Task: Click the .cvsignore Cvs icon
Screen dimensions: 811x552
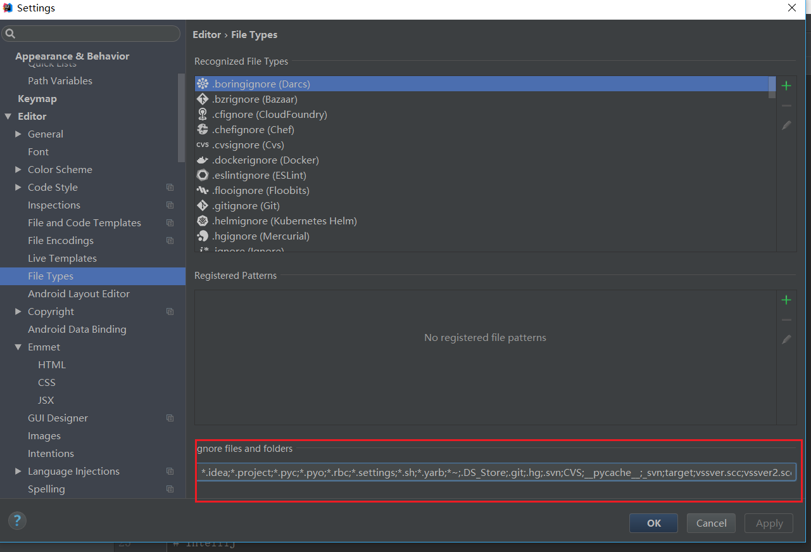Action: (x=203, y=144)
